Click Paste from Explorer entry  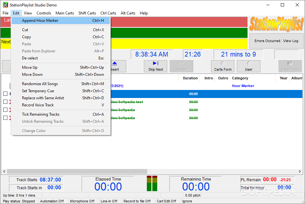click(61, 51)
